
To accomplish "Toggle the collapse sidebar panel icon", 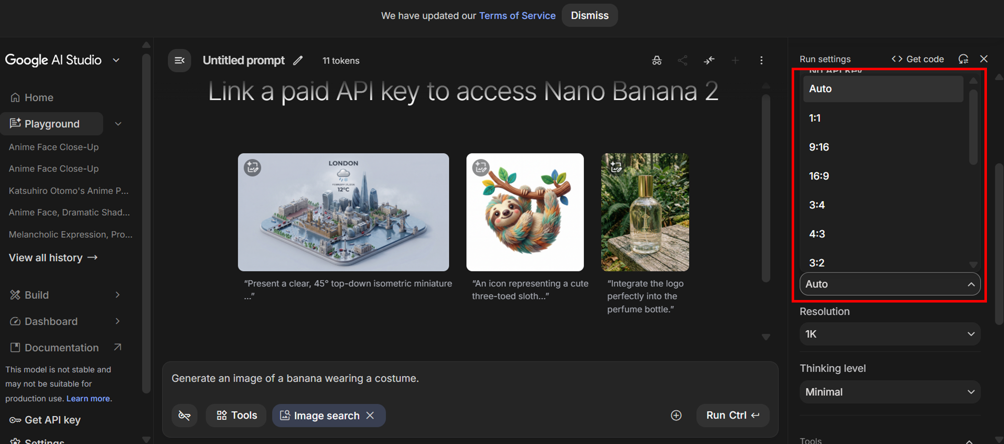I will (x=179, y=61).
